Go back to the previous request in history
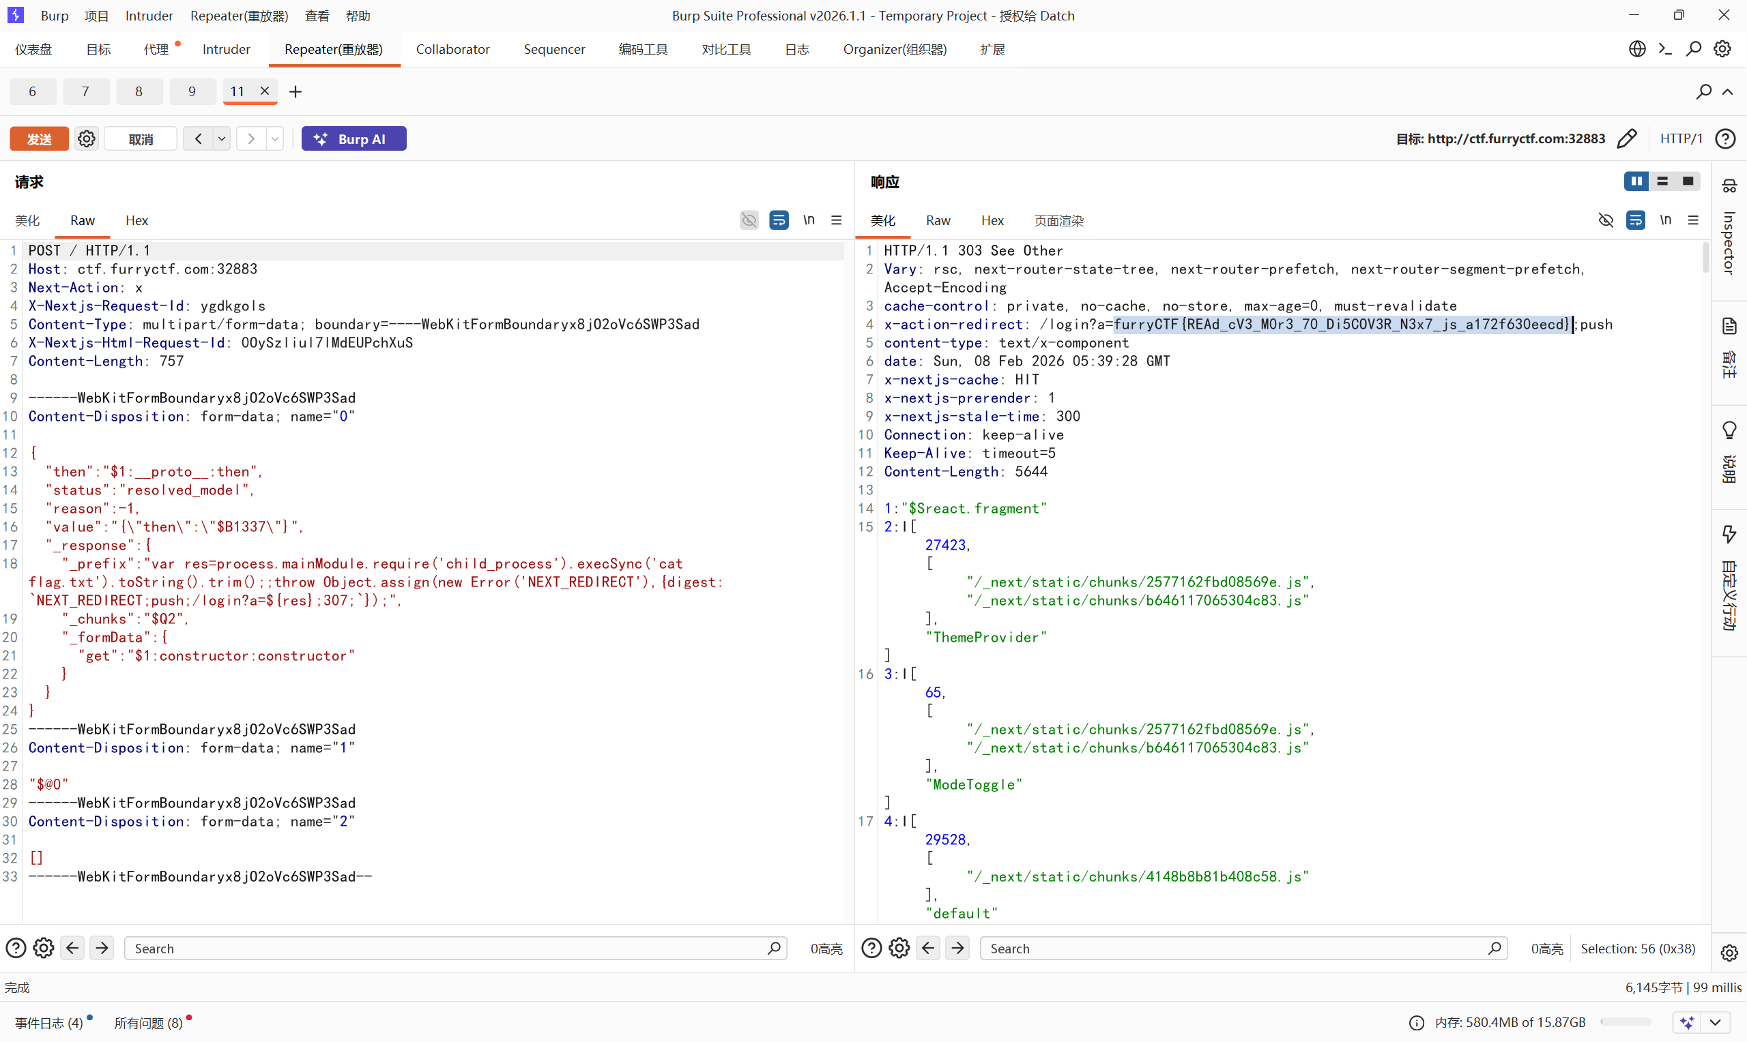Image resolution: width=1747 pixels, height=1042 pixels. coord(199,139)
